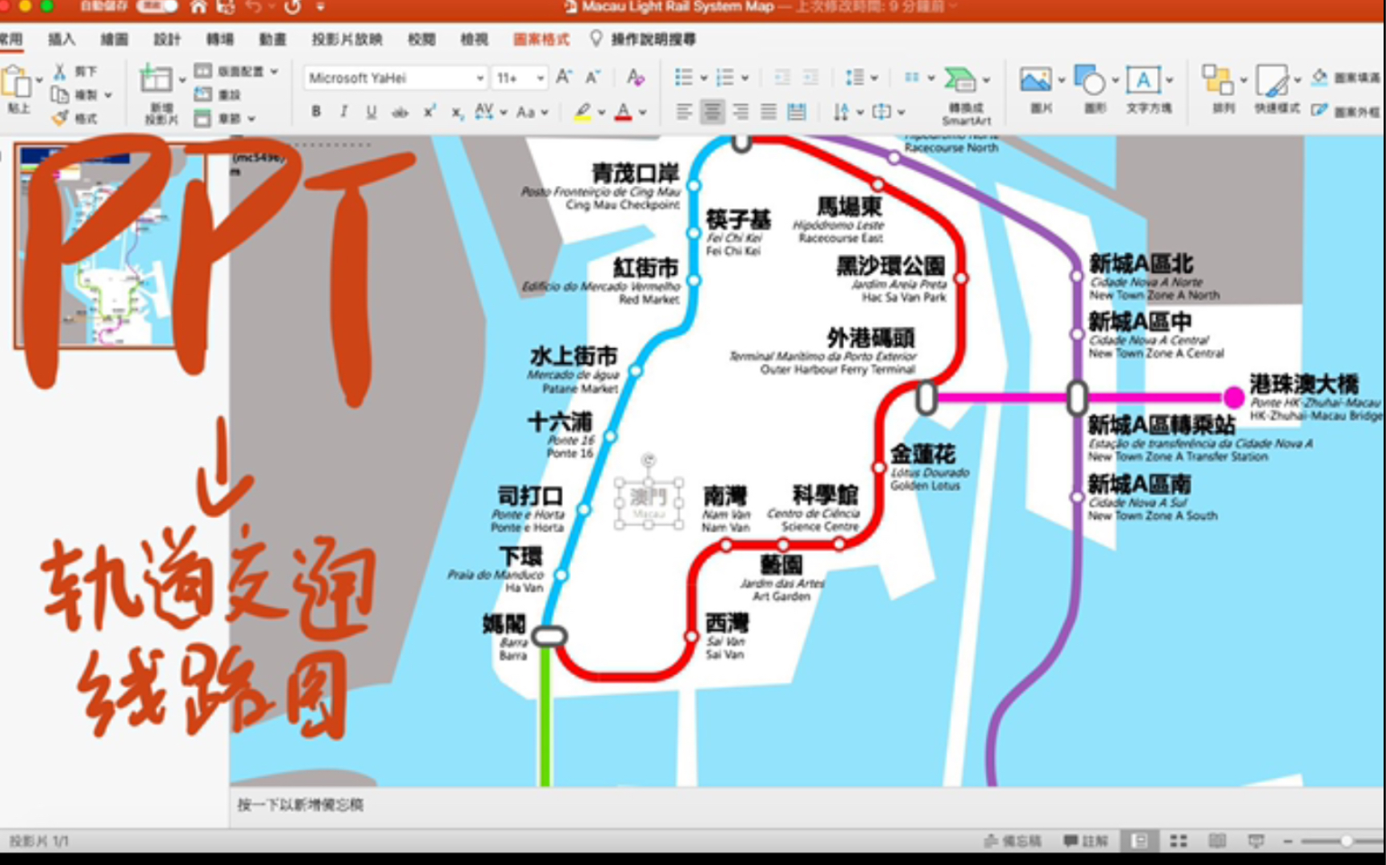Image resolution: width=1386 pixels, height=865 pixels.
Task: Click the Cut scissors icon
Action: click(x=60, y=71)
